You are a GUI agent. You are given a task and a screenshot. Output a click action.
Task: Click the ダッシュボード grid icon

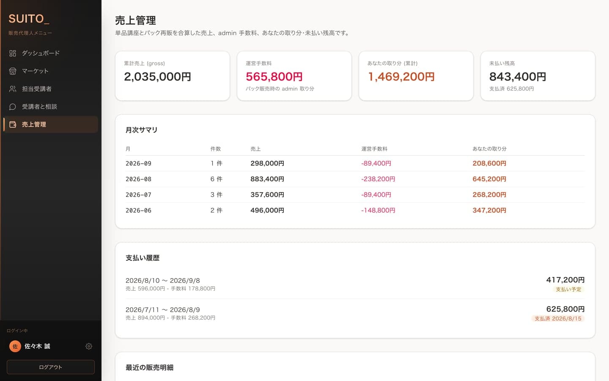click(13, 53)
